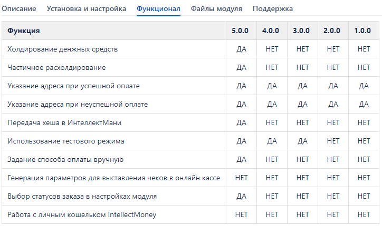Screen dimensions: 382x226
Task: Click the 5.0.0 version column header
Action: tap(242, 31)
